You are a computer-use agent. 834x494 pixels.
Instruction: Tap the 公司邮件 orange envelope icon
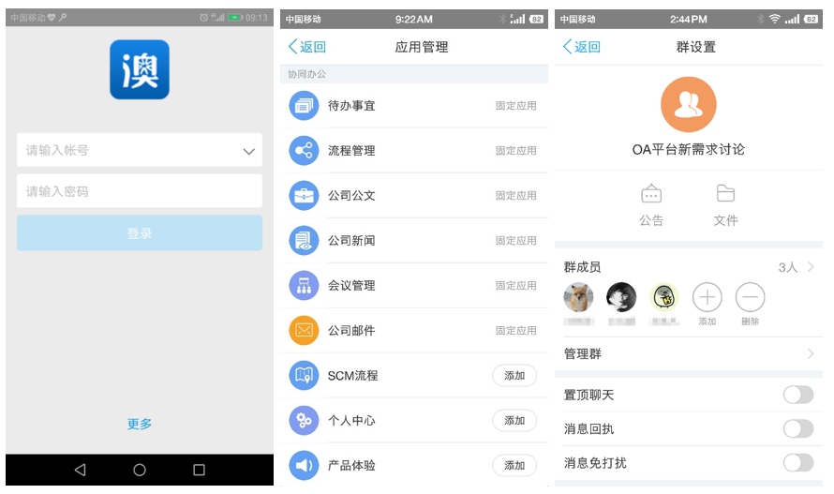[304, 331]
